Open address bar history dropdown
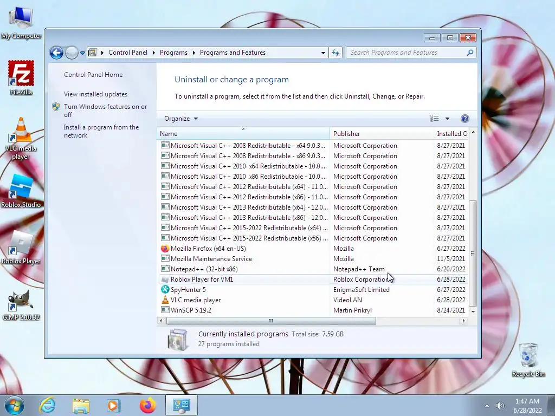Image resolution: width=555 pixels, height=416 pixels. pyautogui.click(x=323, y=53)
